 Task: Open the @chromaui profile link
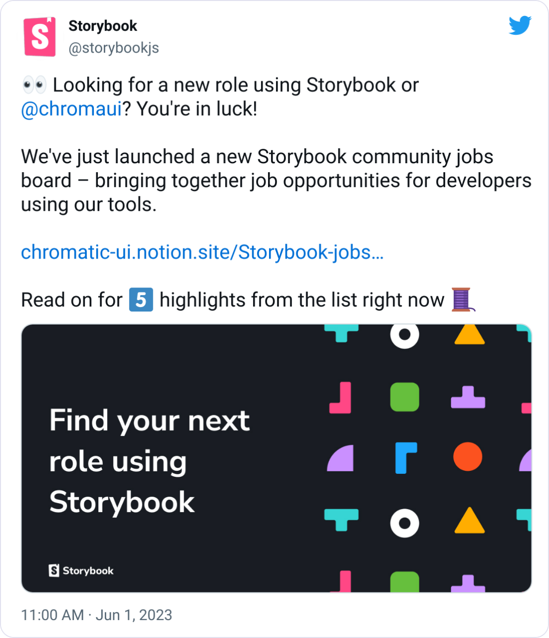(x=71, y=108)
